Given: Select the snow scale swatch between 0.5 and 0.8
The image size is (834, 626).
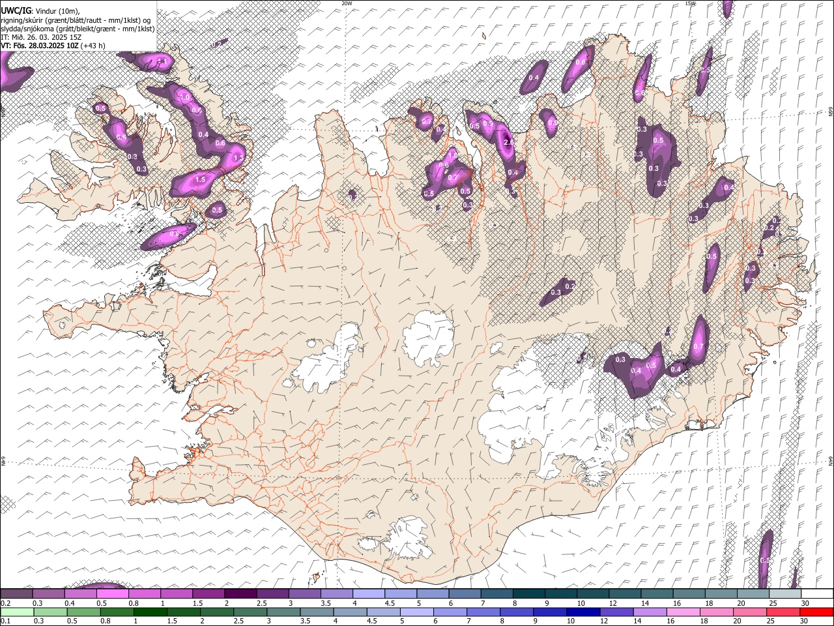Looking at the screenshot, I should (113, 594).
